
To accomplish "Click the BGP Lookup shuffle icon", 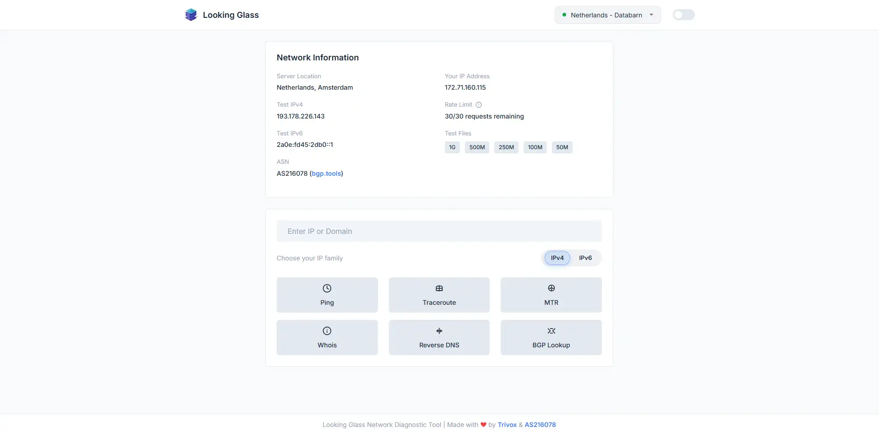I will pyautogui.click(x=551, y=331).
